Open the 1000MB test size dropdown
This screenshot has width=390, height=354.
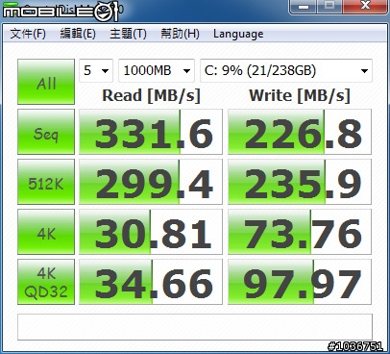pyautogui.click(x=157, y=70)
